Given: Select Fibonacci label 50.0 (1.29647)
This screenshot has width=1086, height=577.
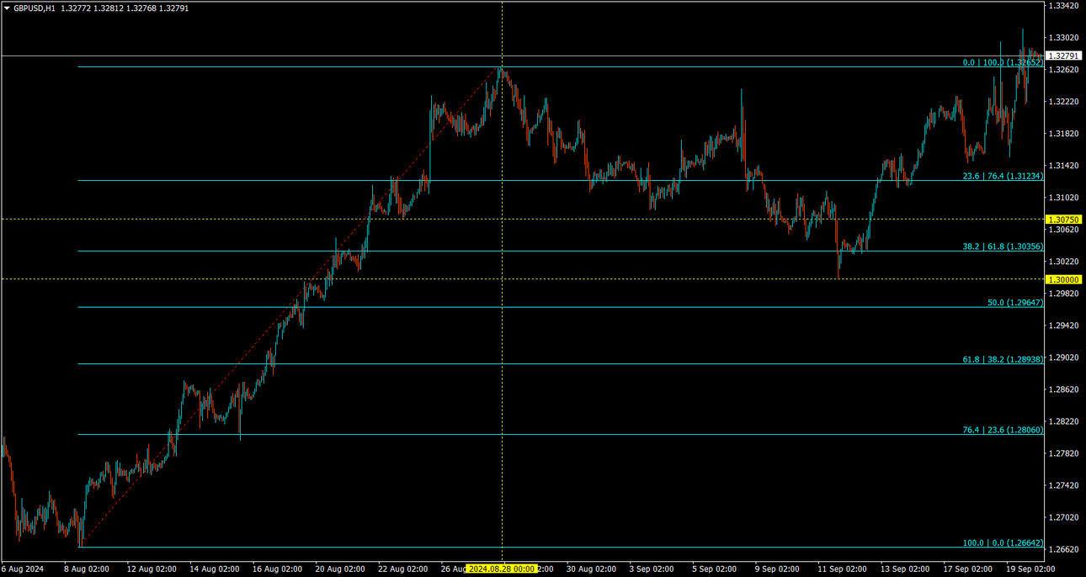Looking at the screenshot, I should [x=1015, y=302].
